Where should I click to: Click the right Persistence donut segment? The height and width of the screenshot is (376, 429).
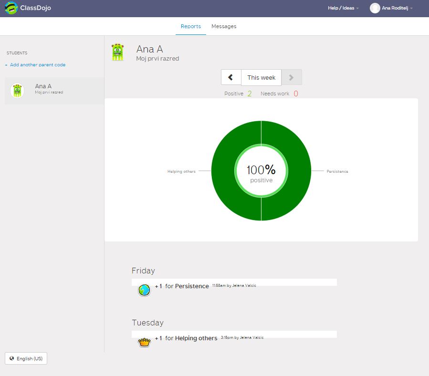tap(299, 171)
